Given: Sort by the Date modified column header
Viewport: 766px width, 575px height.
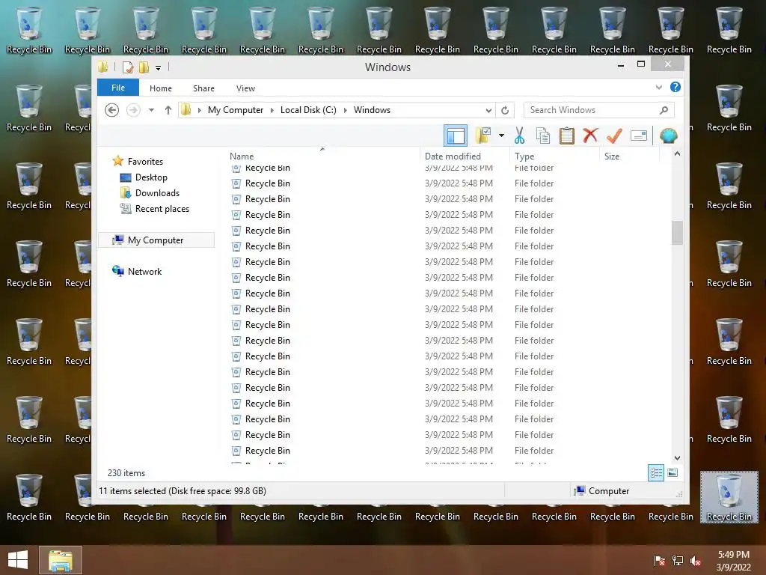Looking at the screenshot, I should tap(465, 156).
